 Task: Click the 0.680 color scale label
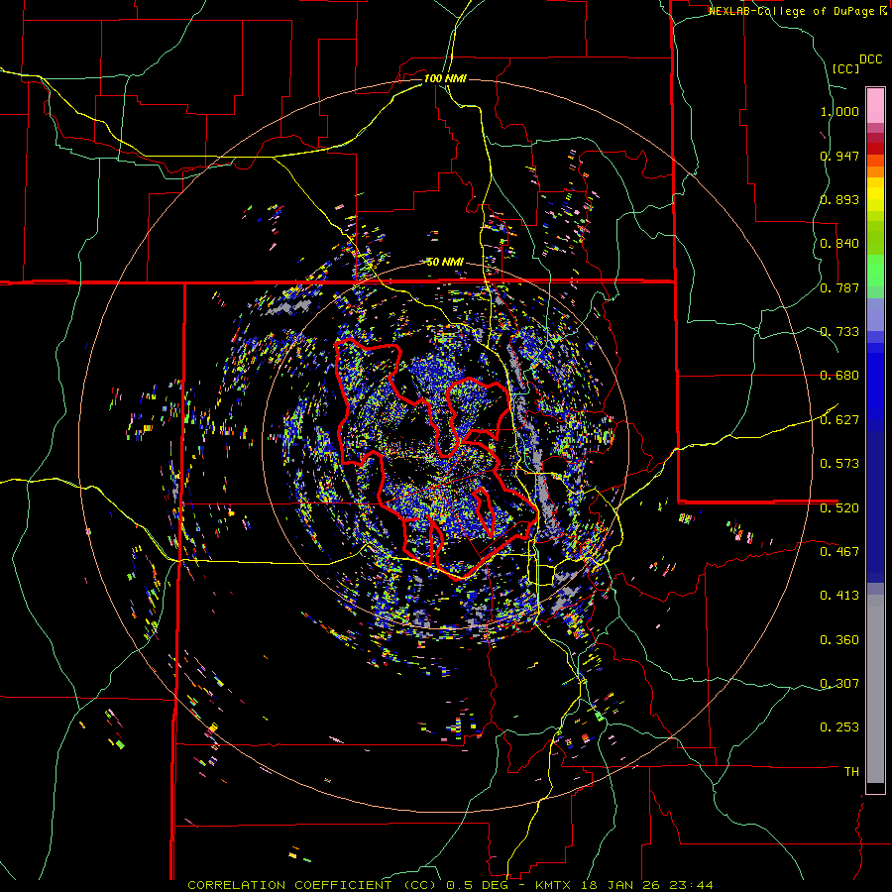[x=839, y=376]
